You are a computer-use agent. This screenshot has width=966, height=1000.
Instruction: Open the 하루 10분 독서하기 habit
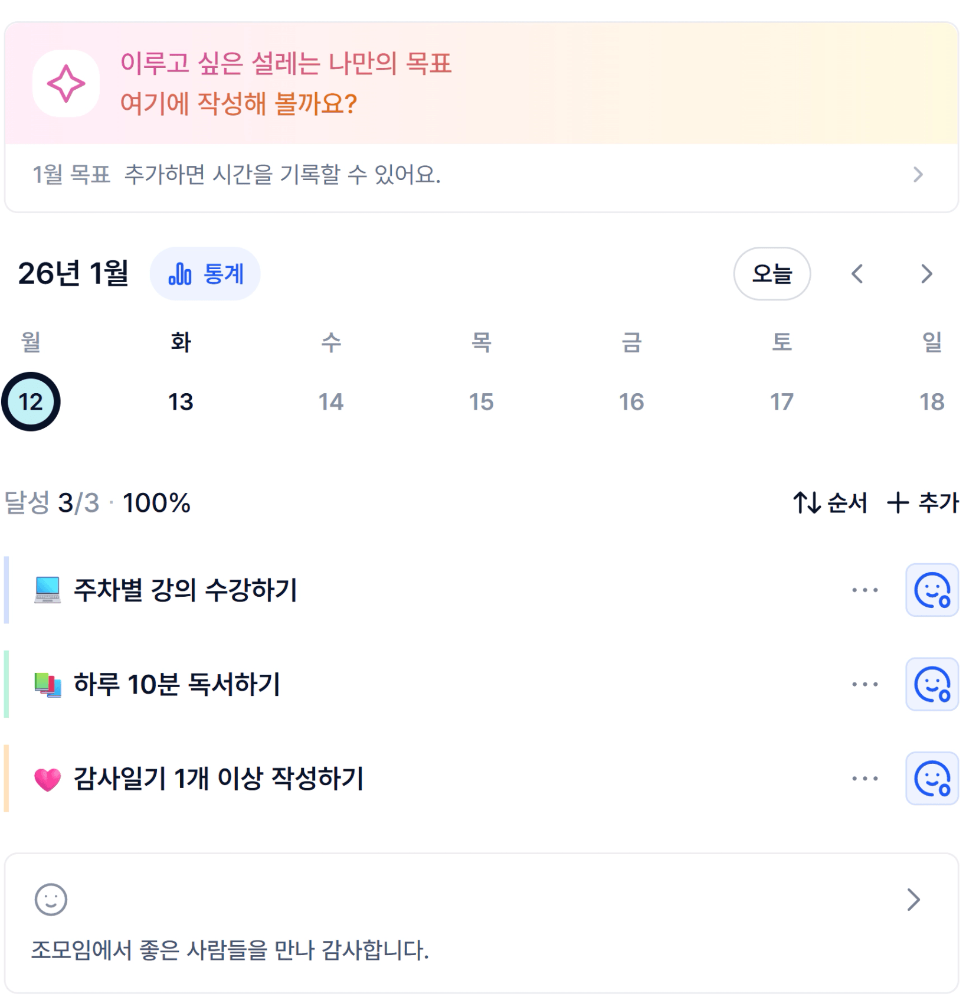pyautogui.click(x=176, y=684)
